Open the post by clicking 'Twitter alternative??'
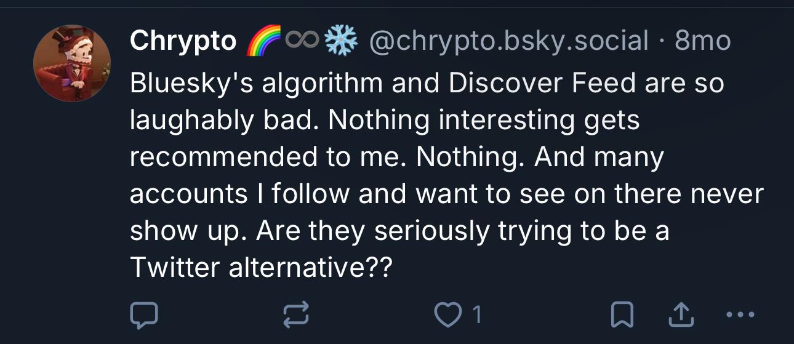Image resolution: width=794 pixels, height=344 pixels. click(260, 268)
